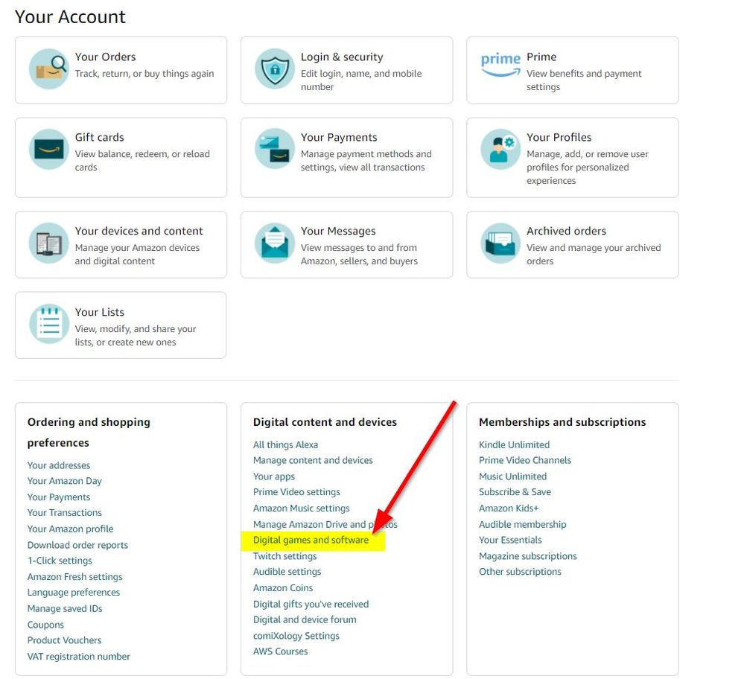Open the Your Orders card title
Screen dimensions: 744x679
pyautogui.click(x=105, y=57)
